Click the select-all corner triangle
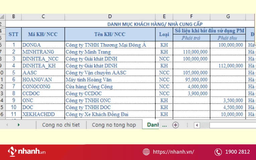 [2, 16]
